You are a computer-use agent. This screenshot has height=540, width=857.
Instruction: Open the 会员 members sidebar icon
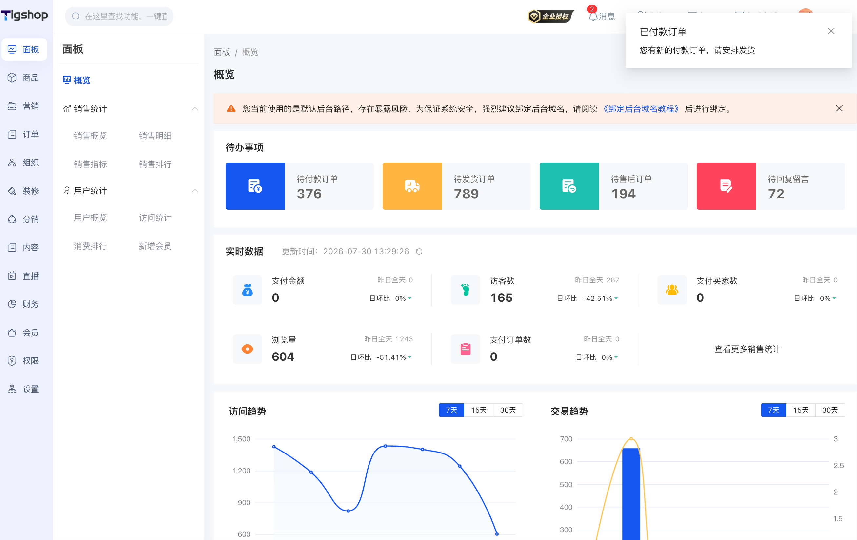pos(12,333)
